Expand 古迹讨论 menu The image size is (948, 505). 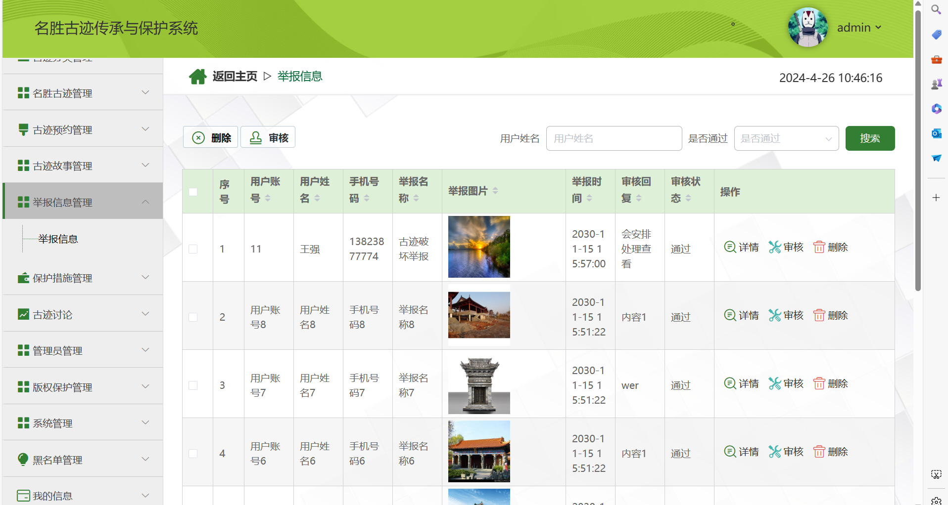click(83, 314)
